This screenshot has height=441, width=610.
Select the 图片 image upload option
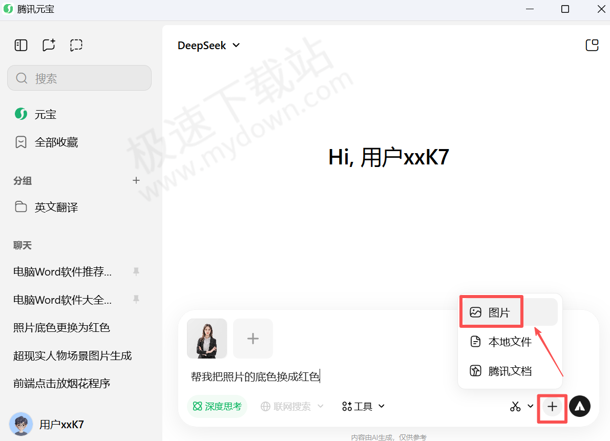[491, 311]
